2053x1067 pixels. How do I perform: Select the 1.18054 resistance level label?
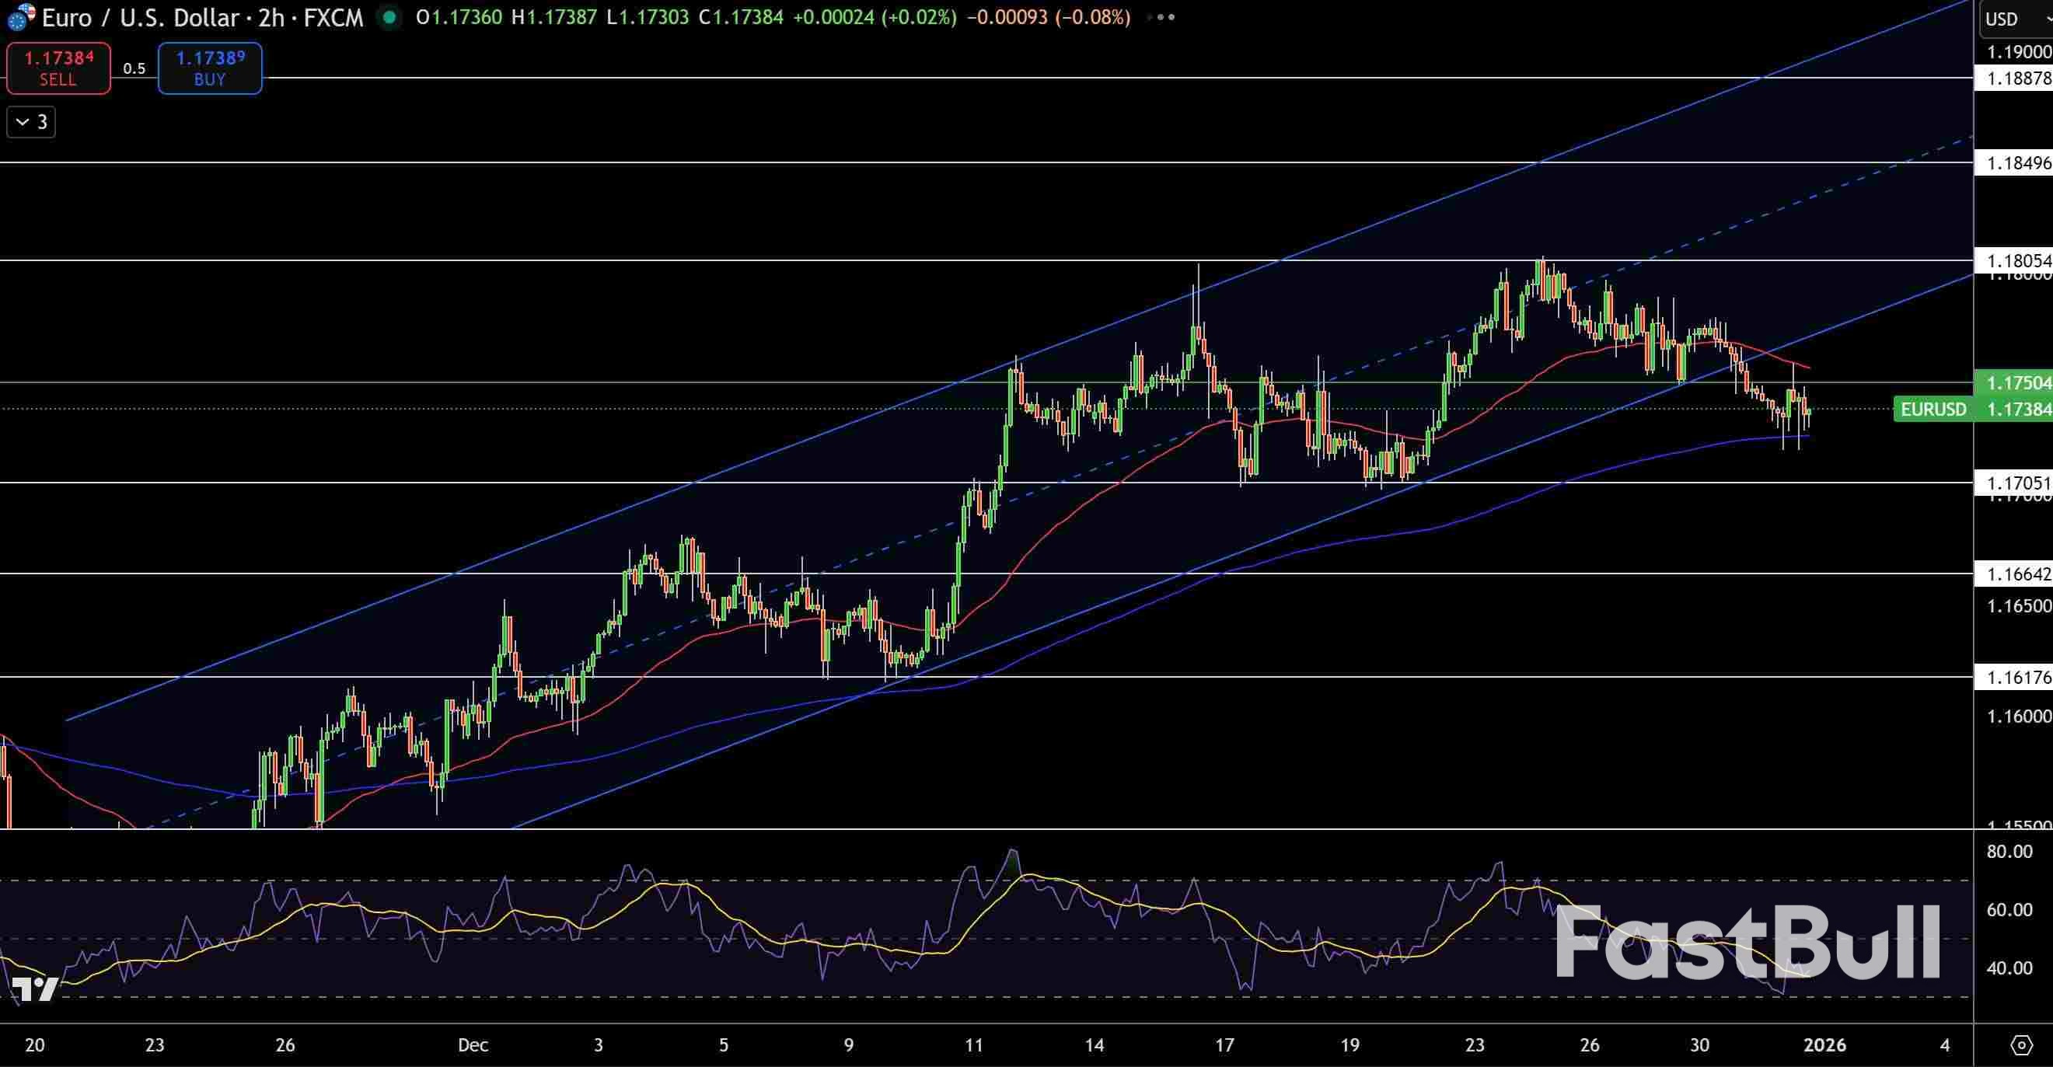click(x=2017, y=260)
